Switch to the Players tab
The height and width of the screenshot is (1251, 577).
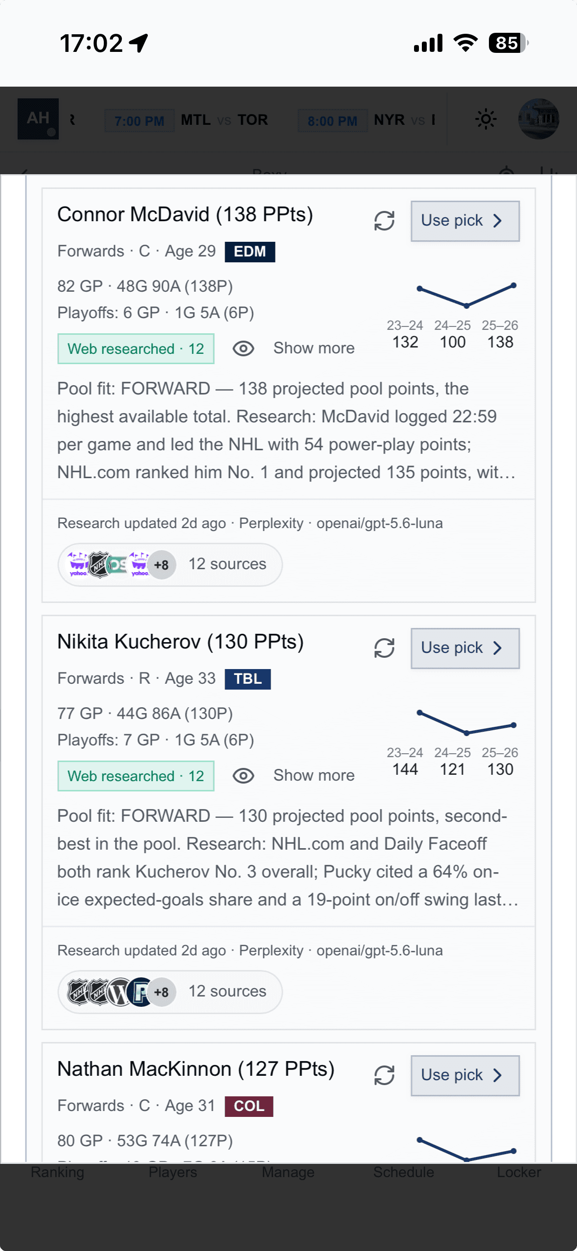click(x=173, y=1172)
